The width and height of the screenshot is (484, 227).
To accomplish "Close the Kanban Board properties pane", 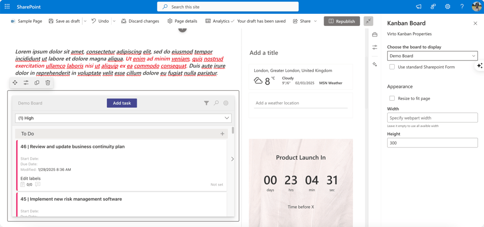I will tap(475, 23).
